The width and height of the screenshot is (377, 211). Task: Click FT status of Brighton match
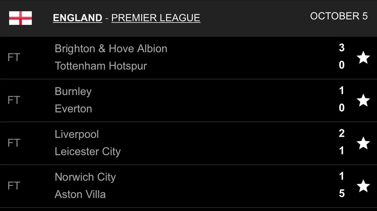click(14, 58)
